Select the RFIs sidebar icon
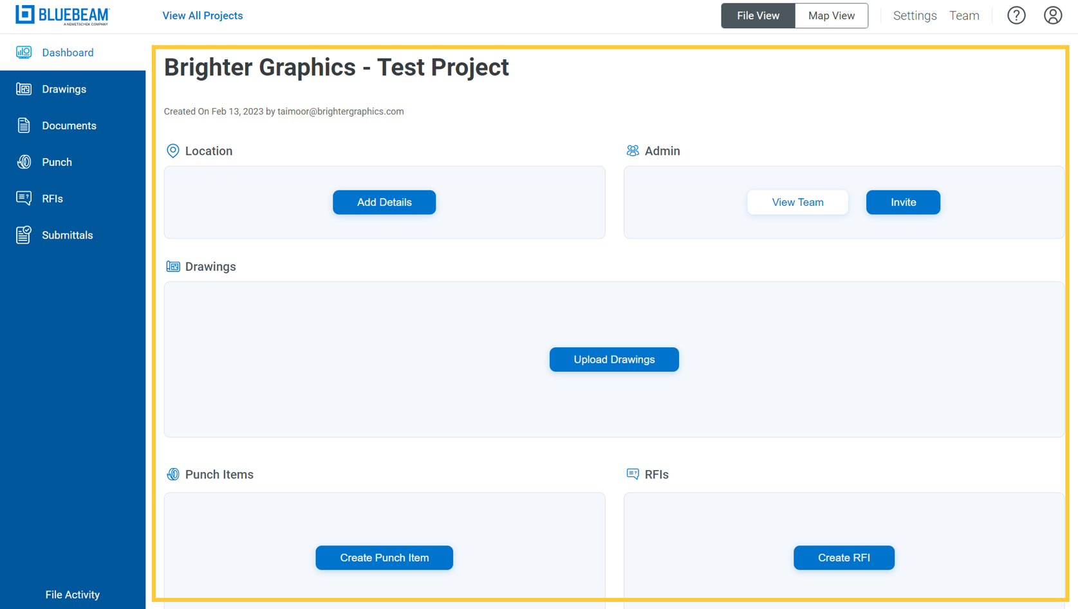The image size is (1078, 609). (x=24, y=198)
